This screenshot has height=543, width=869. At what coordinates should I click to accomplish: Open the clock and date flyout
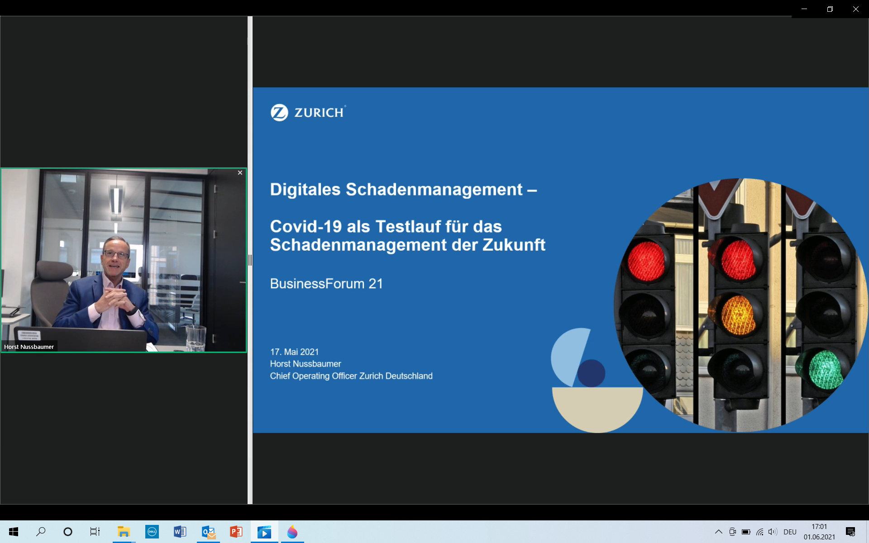pyautogui.click(x=819, y=532)
